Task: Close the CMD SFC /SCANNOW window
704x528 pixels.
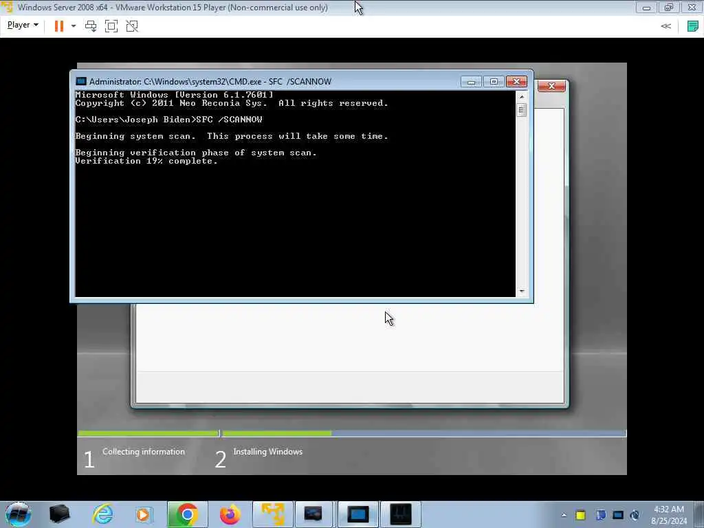Action: (516, 82)
